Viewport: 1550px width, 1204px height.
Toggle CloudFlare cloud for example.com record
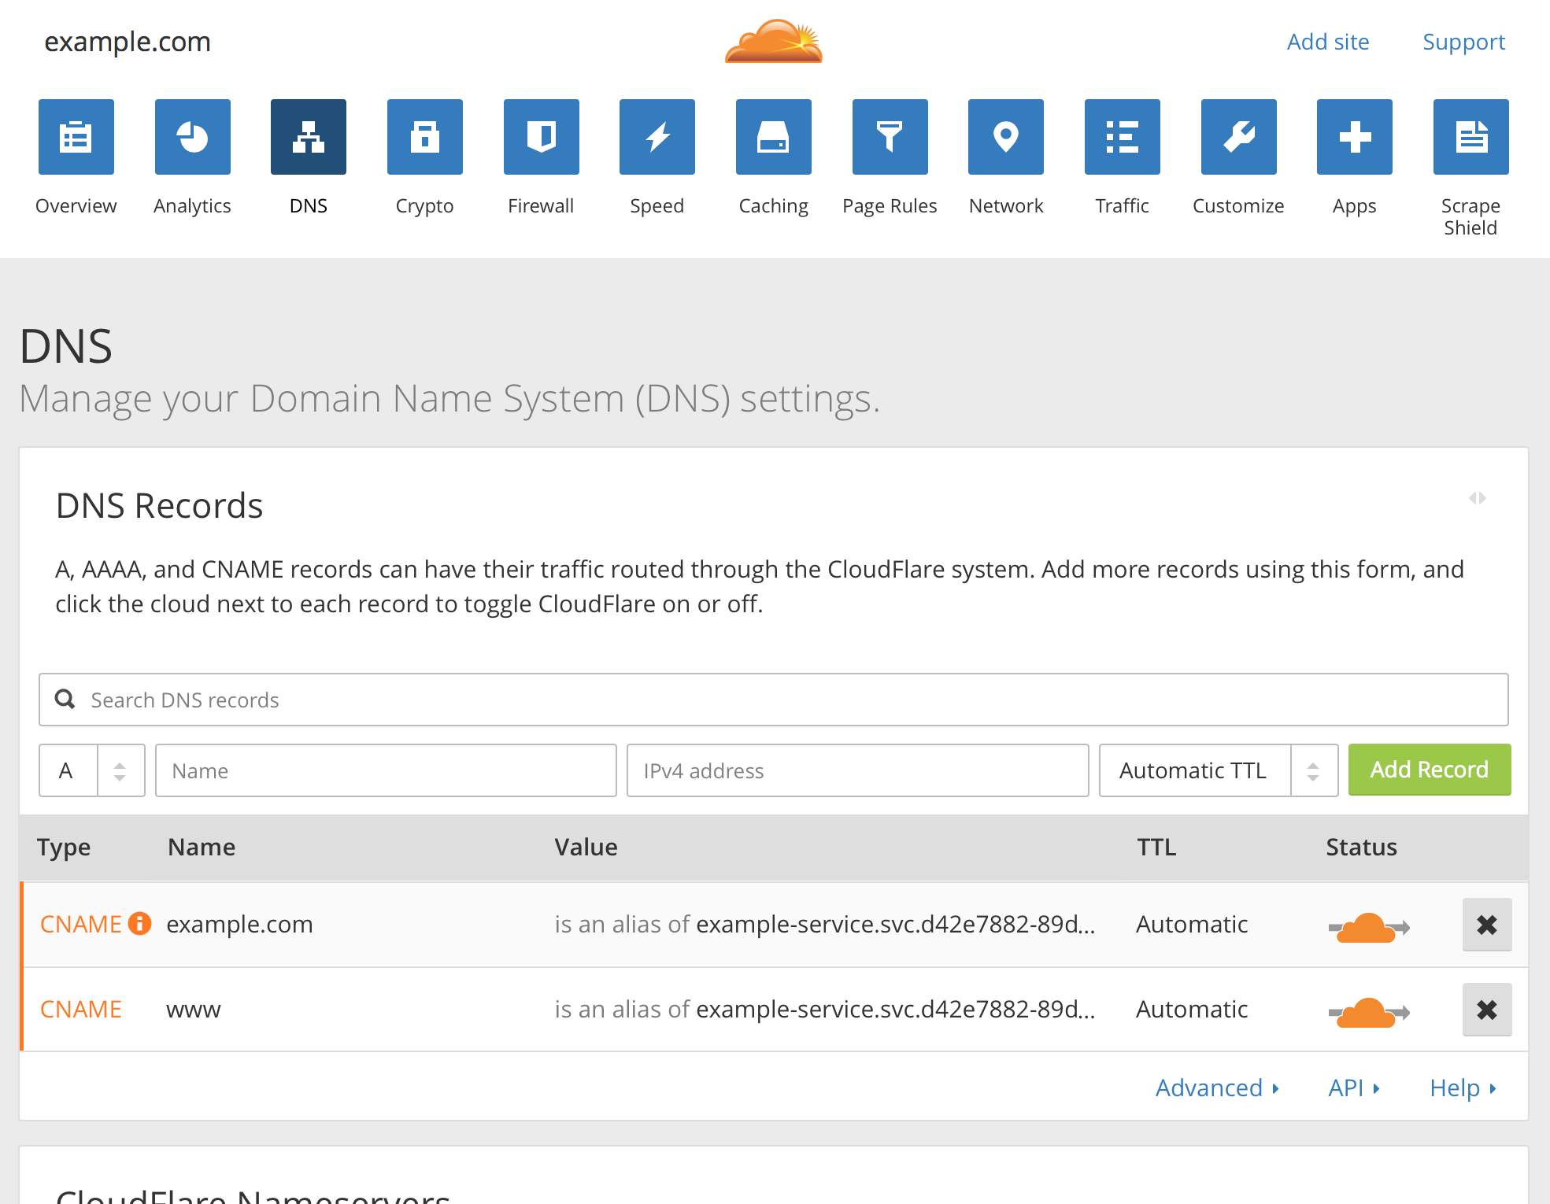tap(1369, 927)
